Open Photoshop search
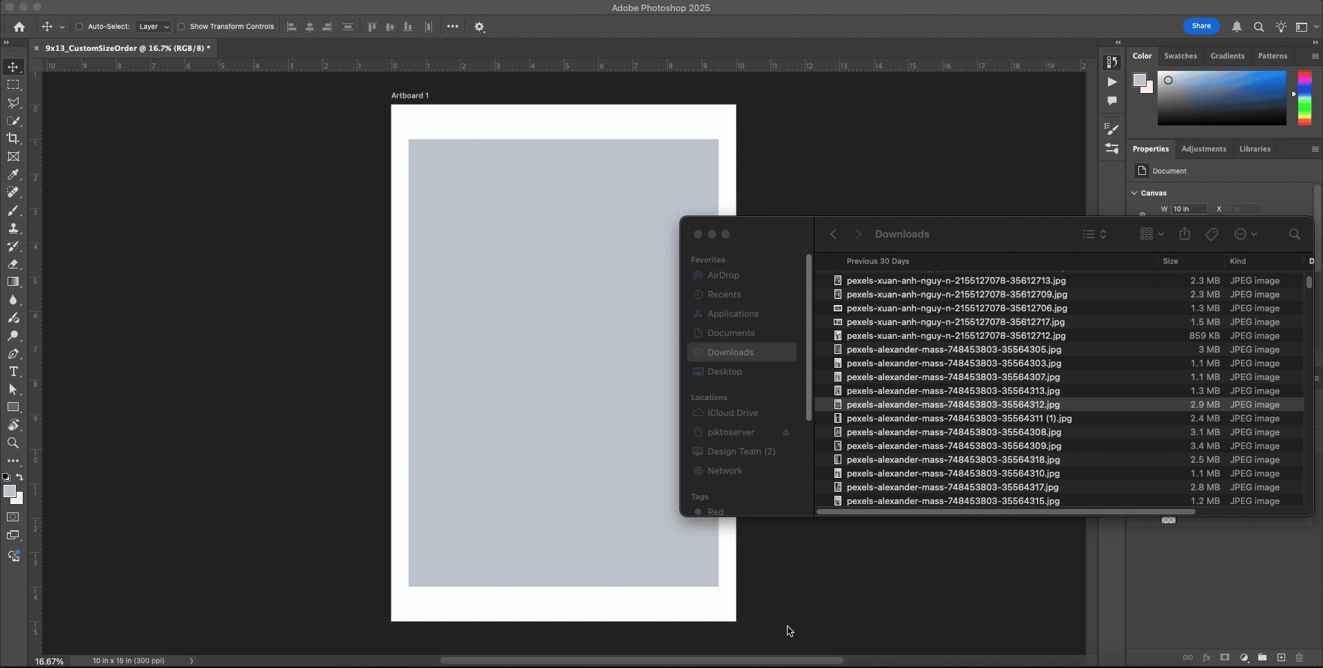The image size is (1323, 668). click(x=1259, y=27)
